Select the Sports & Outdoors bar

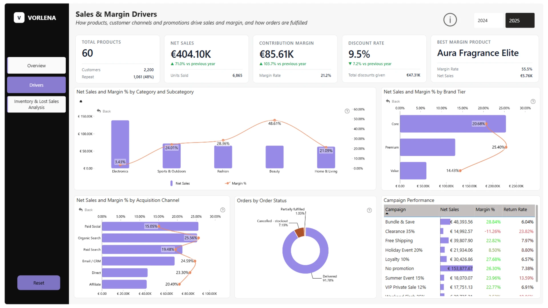tap(172, 156)
